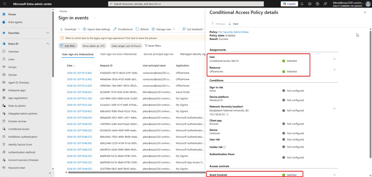This screenshot has width=372, height=177.
Task: Open sign-in entry 2026-02-20T18:12:46Z
Action: [79, 73]
